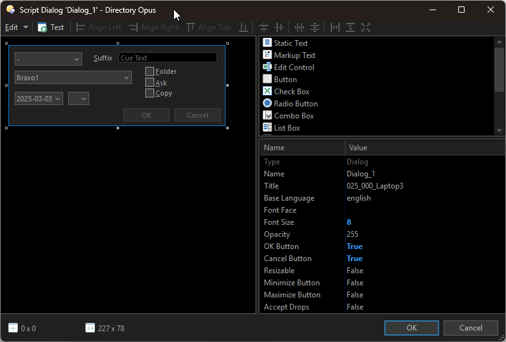Click the Name column header

(x=302, y=148)
